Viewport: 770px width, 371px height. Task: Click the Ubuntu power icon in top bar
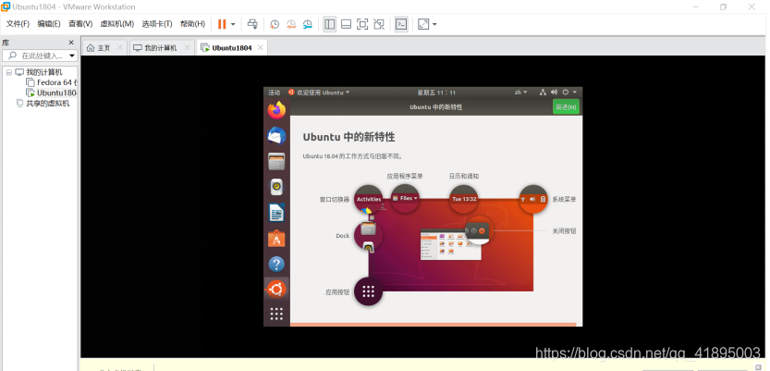point(565,93)
